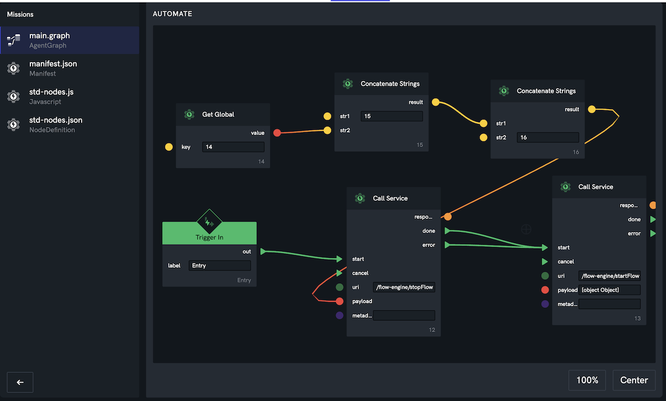
Task: Click the str2 field showing 16
Action: click(x=548, y=137)
